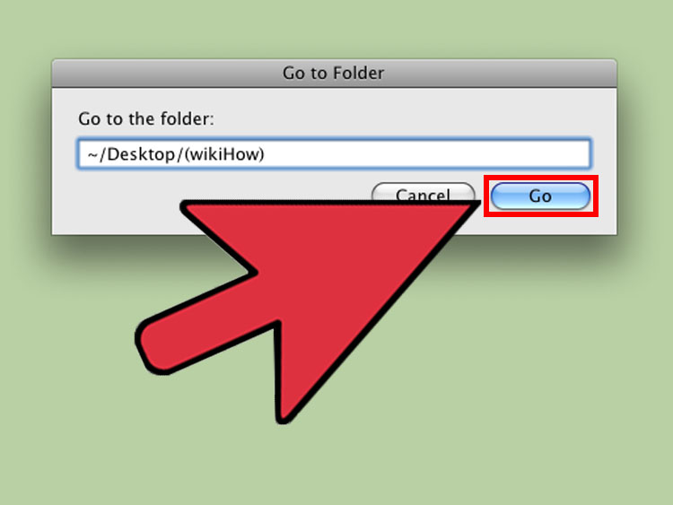Confirm navigation with the Go button

[x=540, y=196]
